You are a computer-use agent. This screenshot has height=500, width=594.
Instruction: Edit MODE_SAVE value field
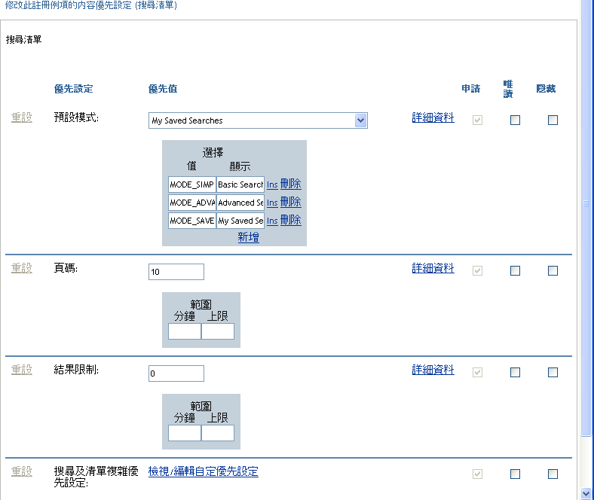[192, 221]
